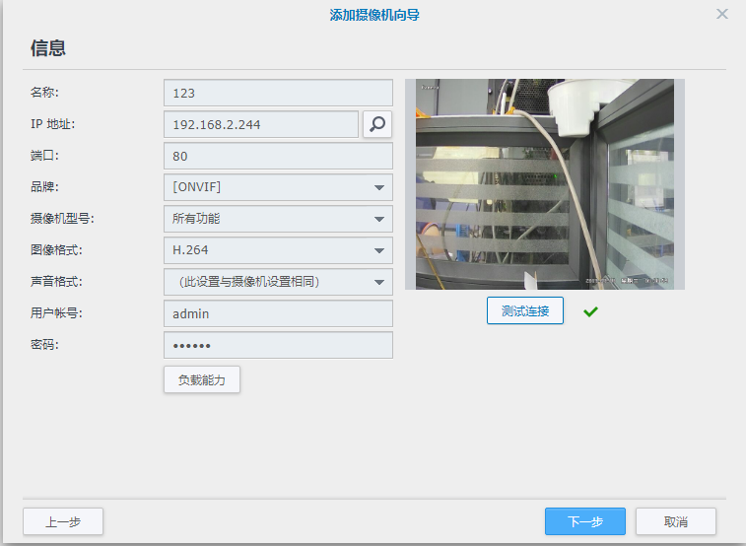The height and width of the screenshot is (546, 746).
Task: Cancel the wizard via 取消 button
Action: (675, 521)
